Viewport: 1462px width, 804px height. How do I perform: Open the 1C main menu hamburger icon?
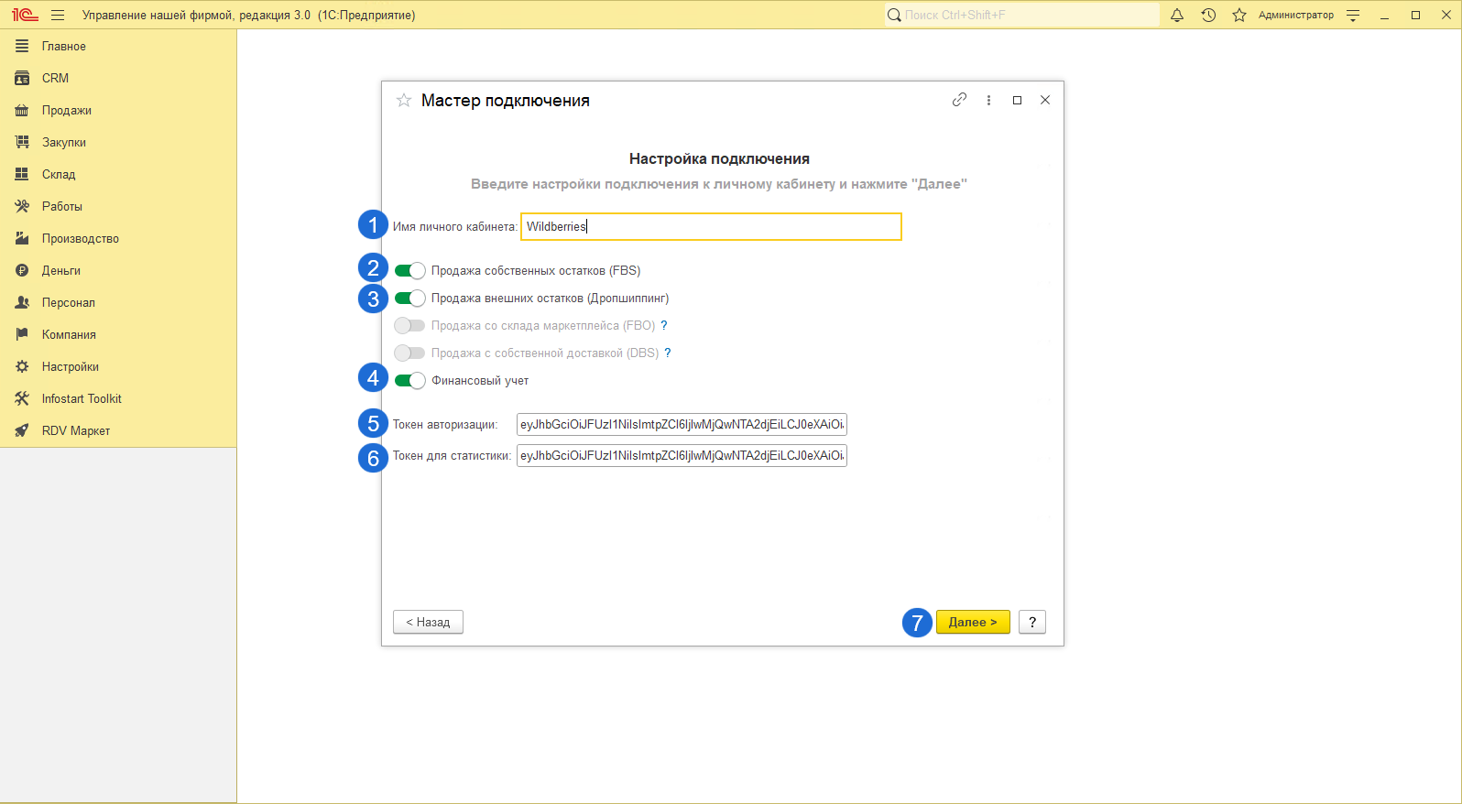pos(58,16)
